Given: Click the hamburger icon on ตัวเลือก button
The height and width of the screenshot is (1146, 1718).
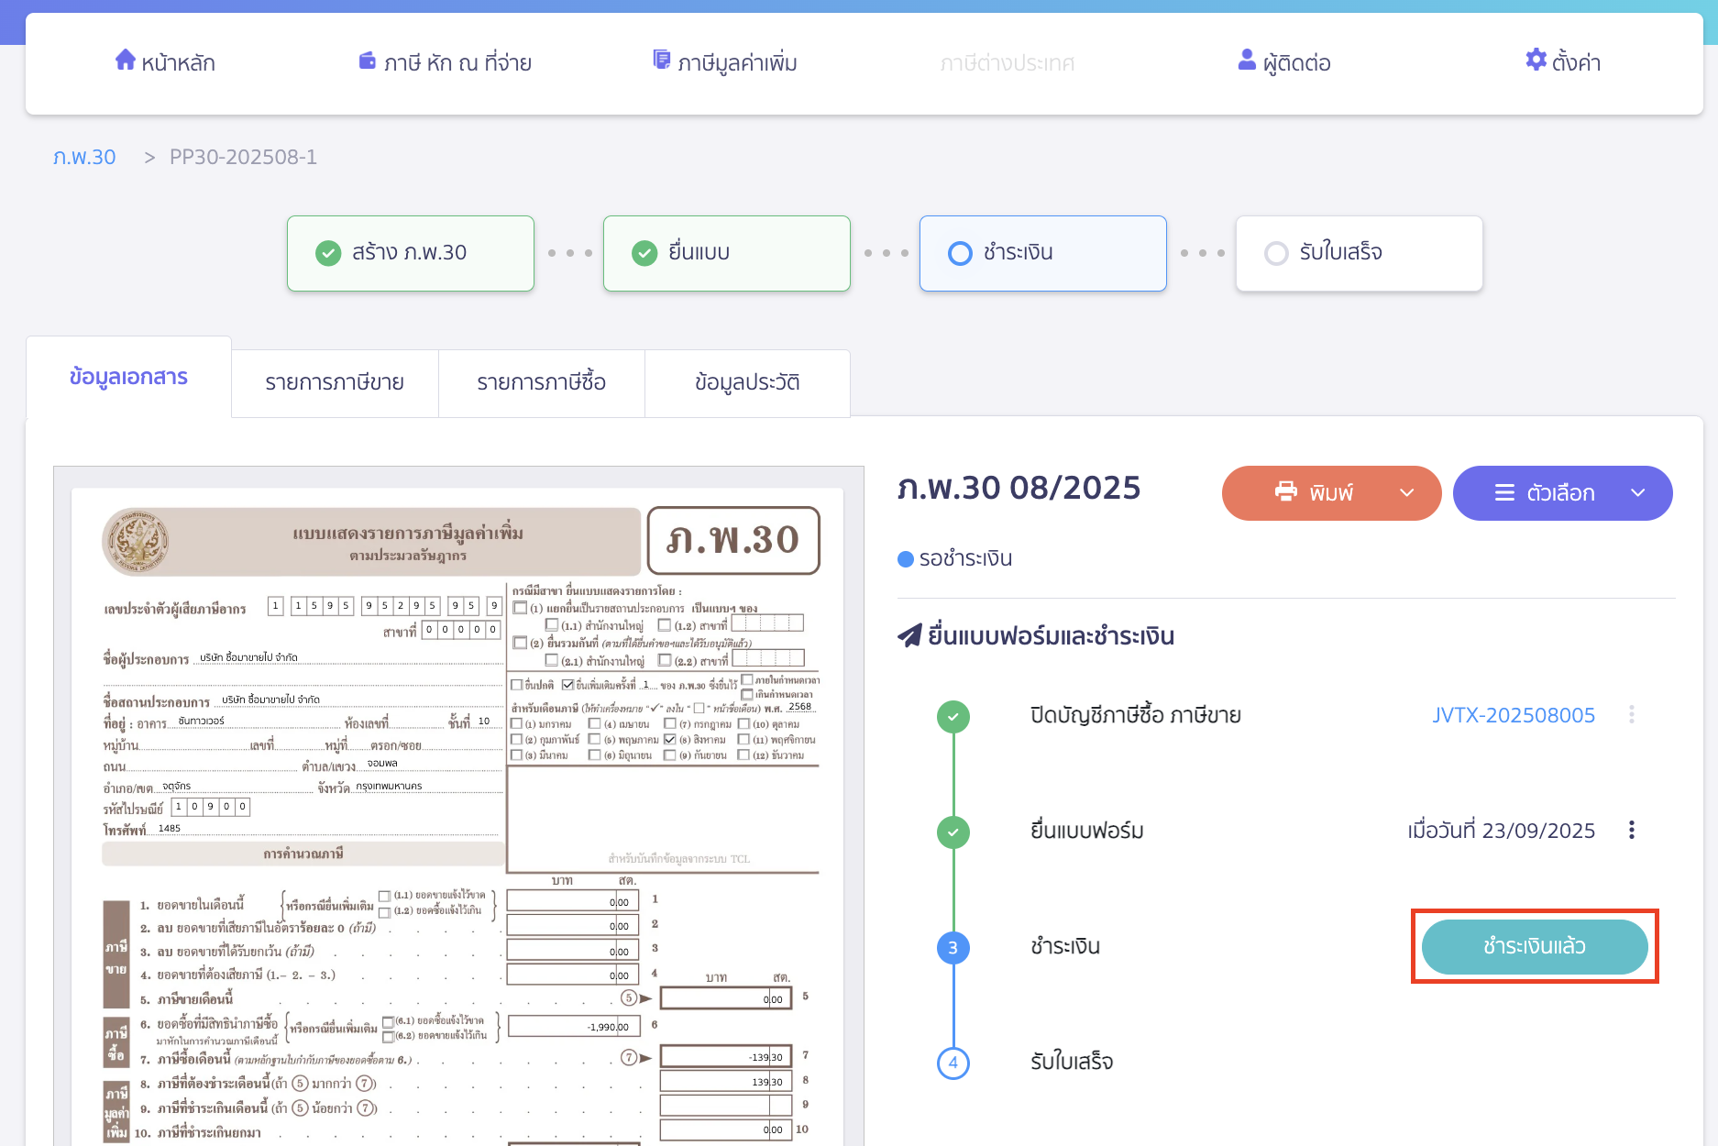Looking at the screenshot, I should pyautogui.click(x=1504, y=493).
